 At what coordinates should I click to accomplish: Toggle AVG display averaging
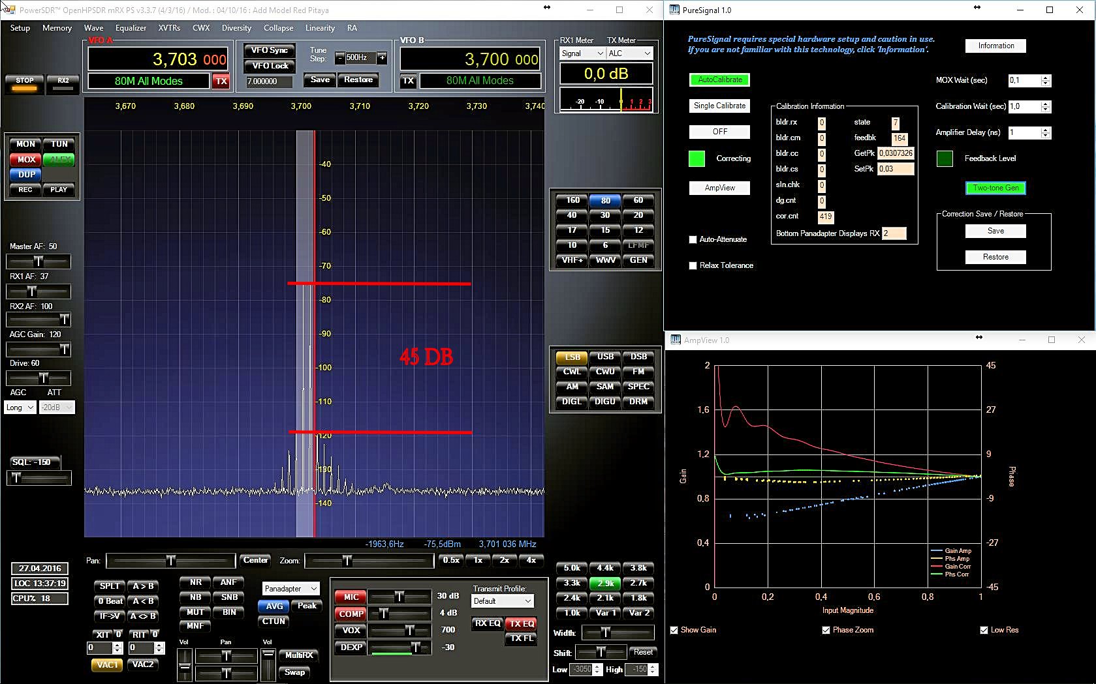274,606
